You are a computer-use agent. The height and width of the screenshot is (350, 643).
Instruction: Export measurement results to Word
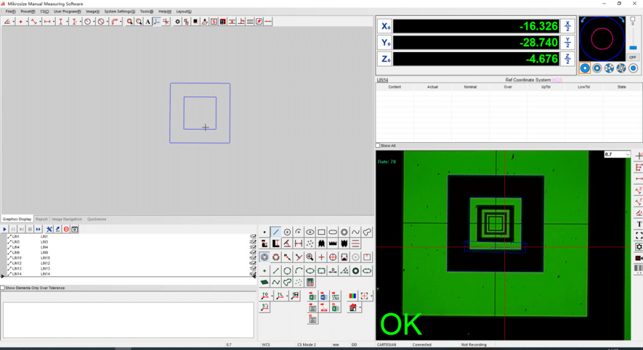324,296
